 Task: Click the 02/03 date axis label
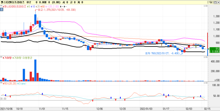[189, 109]
